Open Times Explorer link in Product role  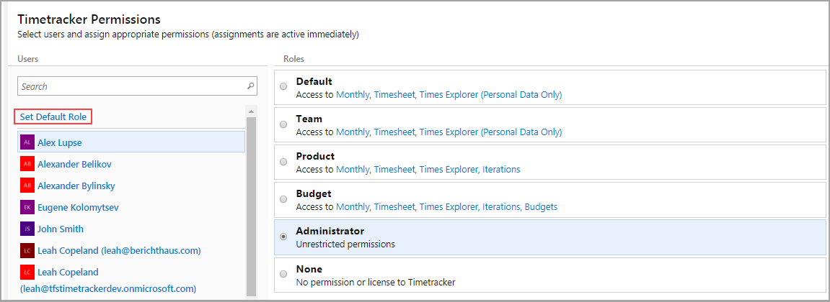[x=449, y=170]
